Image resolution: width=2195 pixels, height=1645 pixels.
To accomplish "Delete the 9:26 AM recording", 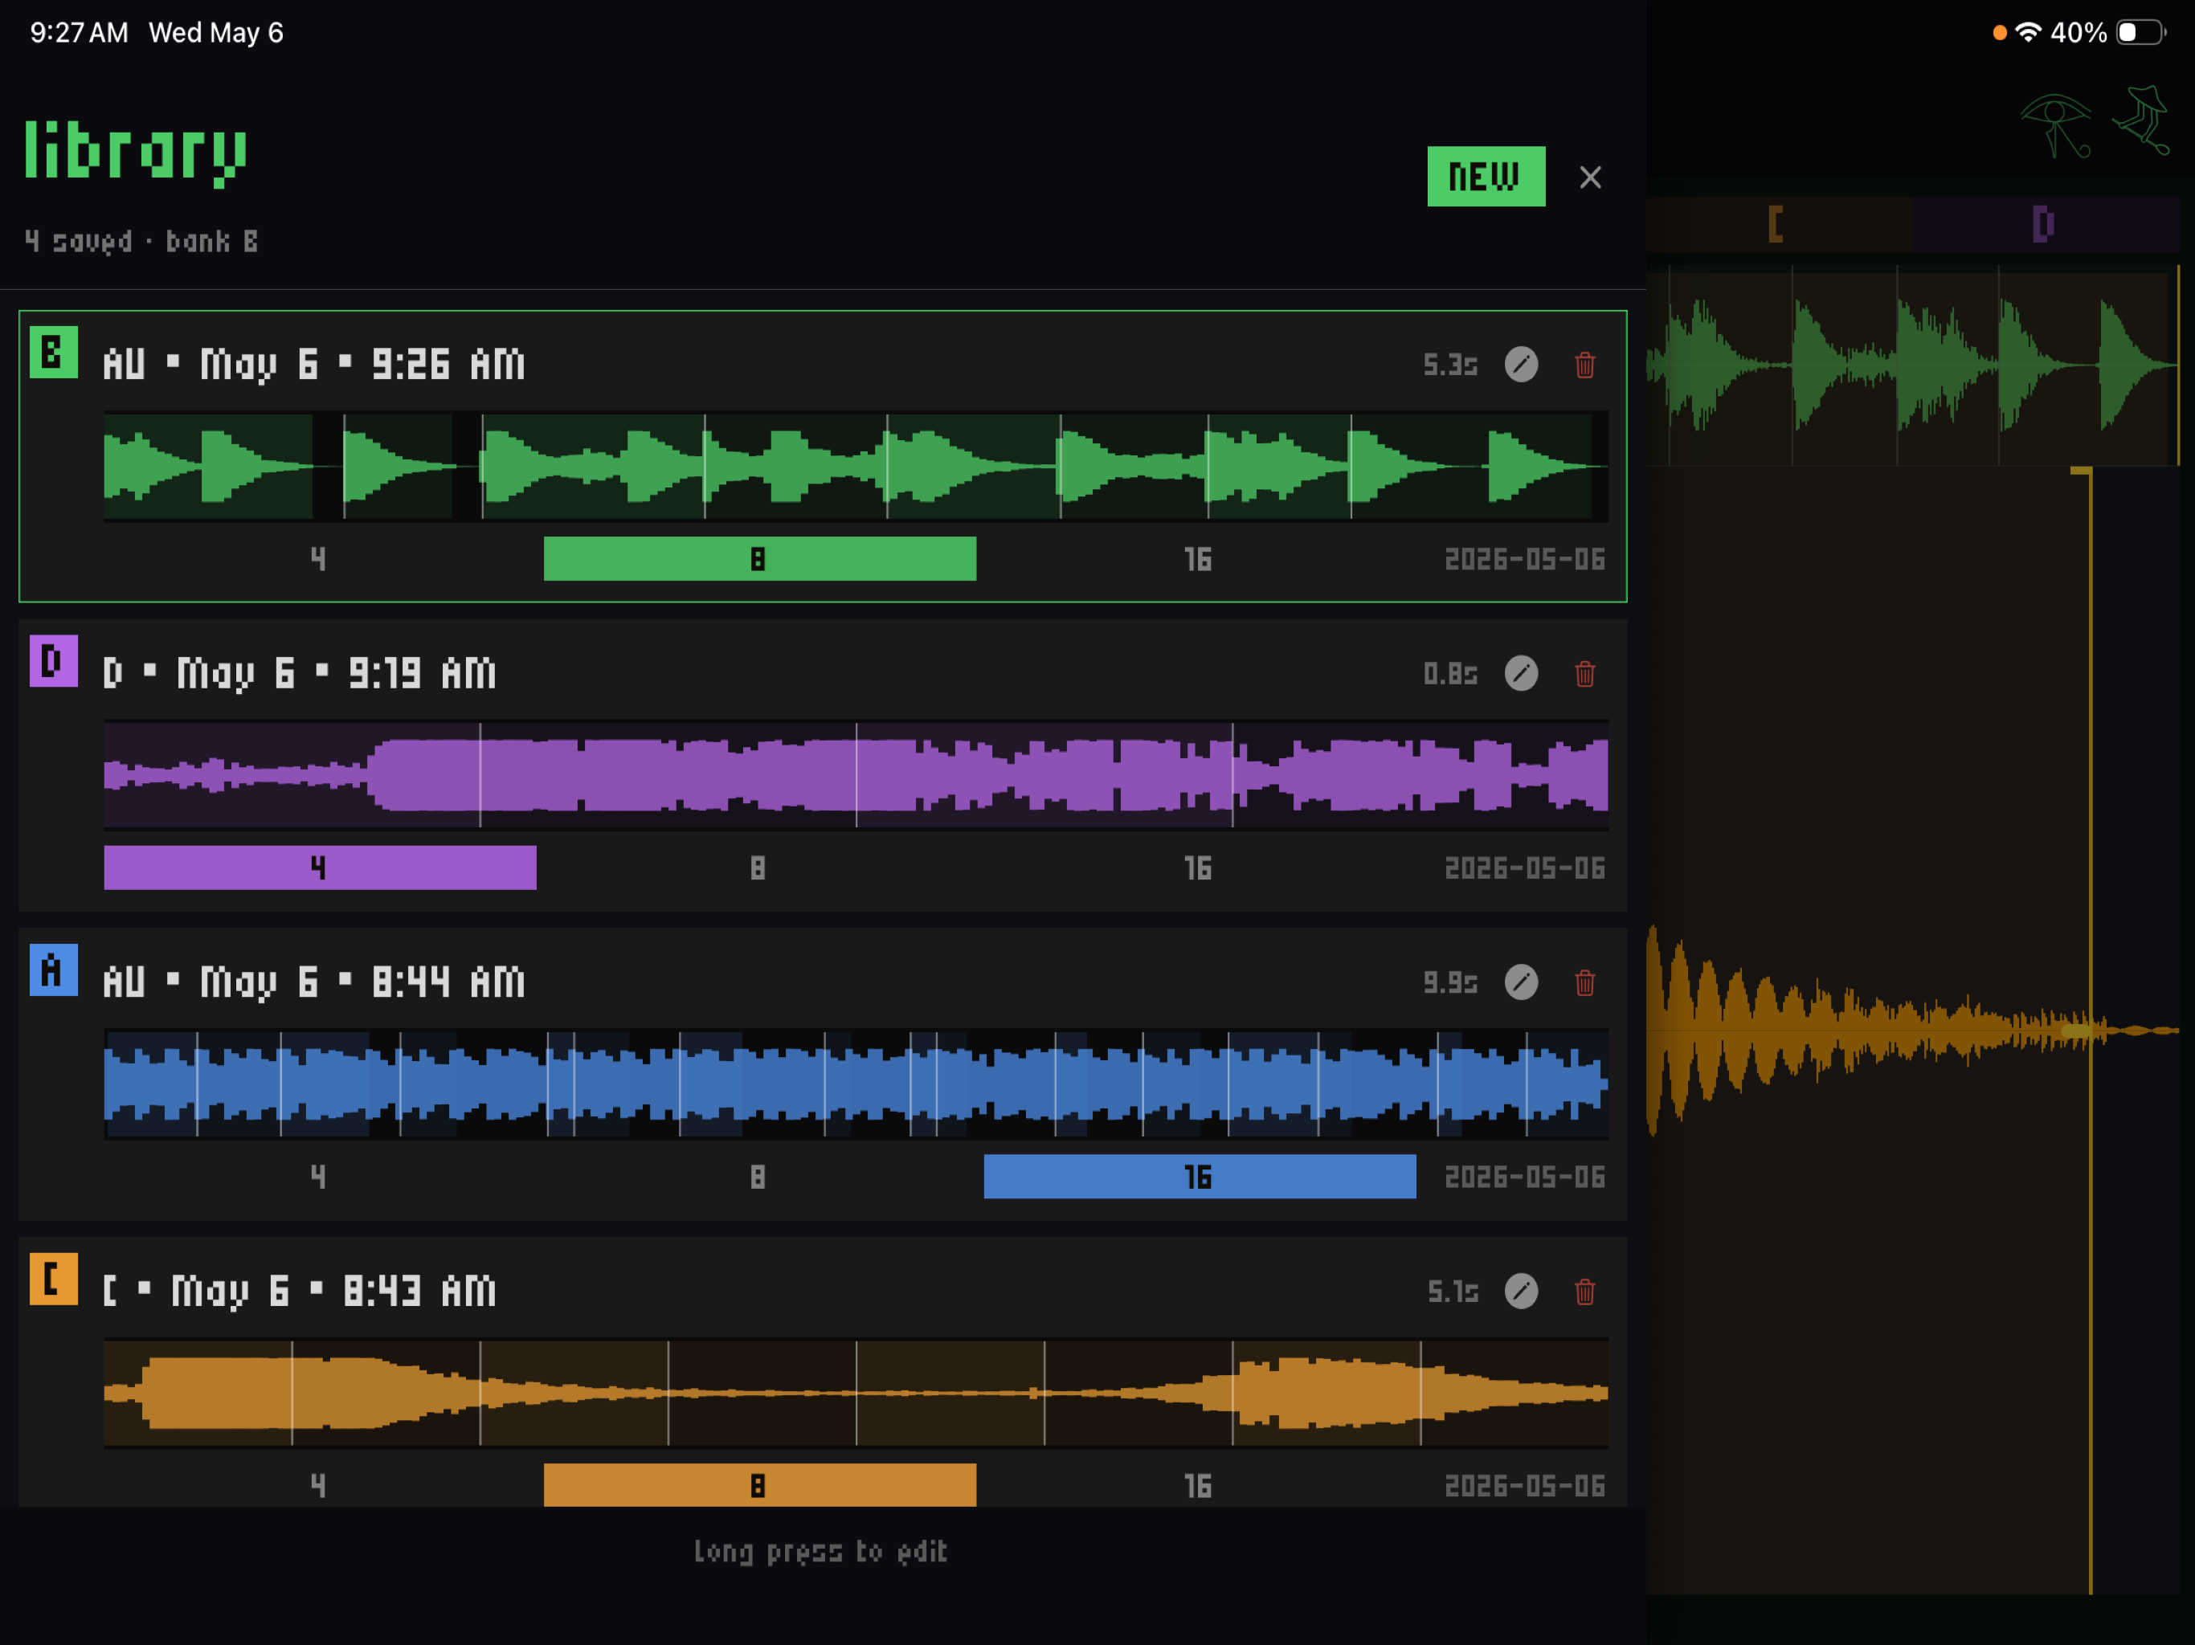I will (1584, 364).
